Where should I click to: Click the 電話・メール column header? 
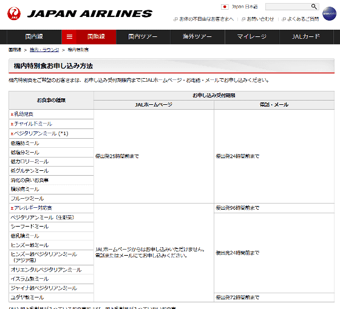point(274,105)
